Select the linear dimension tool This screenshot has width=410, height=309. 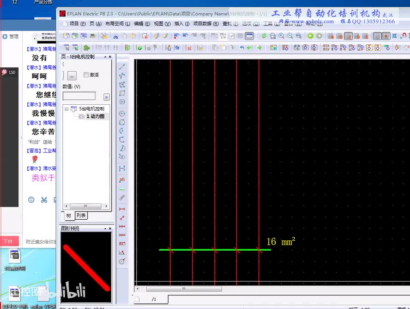[122, 209]
